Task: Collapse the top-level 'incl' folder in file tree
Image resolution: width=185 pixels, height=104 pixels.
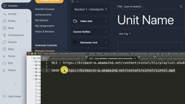Action: coord(32,58)
